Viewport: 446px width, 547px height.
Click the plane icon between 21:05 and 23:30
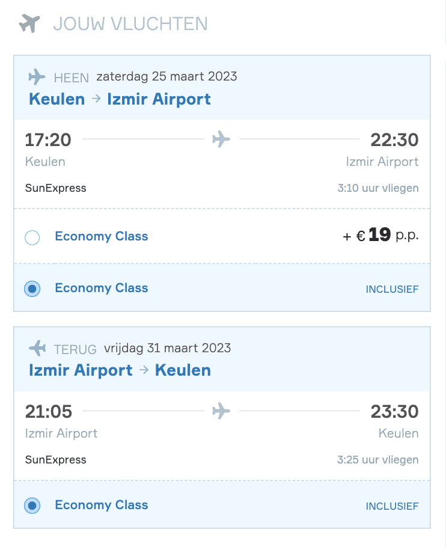click(221, 411)
